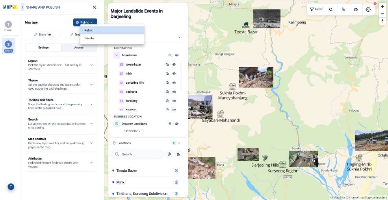Collapse the map description chevron

[x=179, y=37]
